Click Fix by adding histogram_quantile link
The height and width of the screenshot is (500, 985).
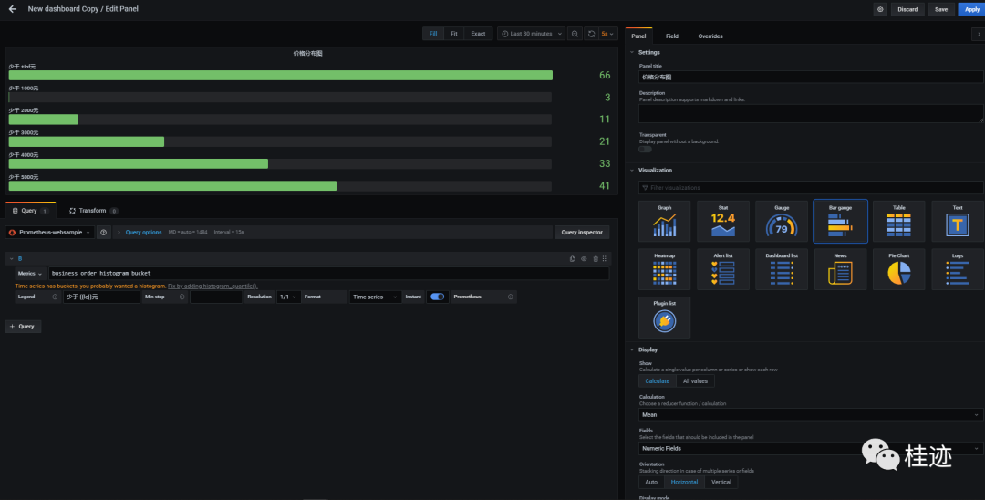point(213,286)
